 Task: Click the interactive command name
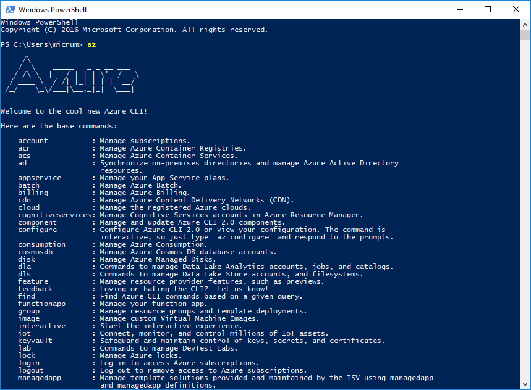coord(41,325)
